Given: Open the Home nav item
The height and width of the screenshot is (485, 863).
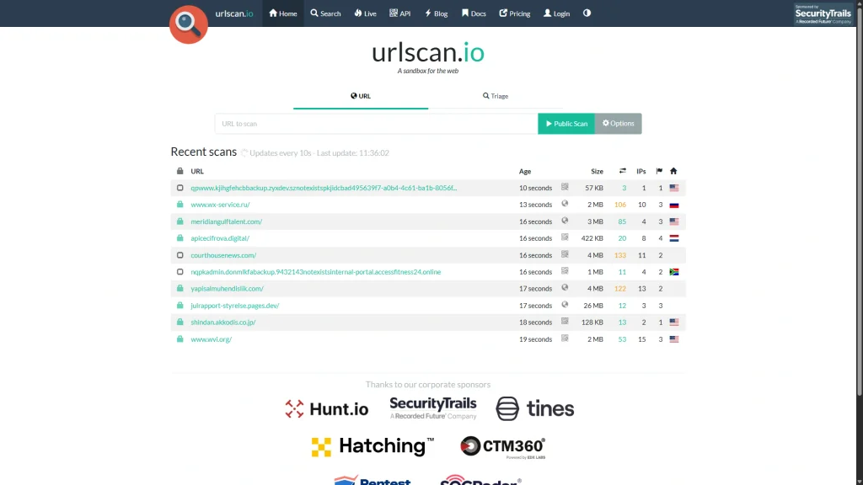Looking at the screenshot, I should pyautogui.click(x=283, y=13).
